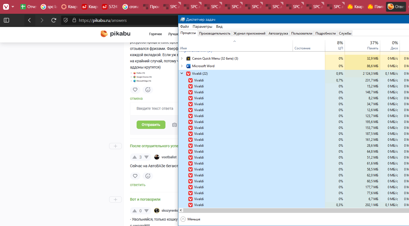Click the camera attach-photo icon
This screenshot has height=226, width=409.
(174, 125)
